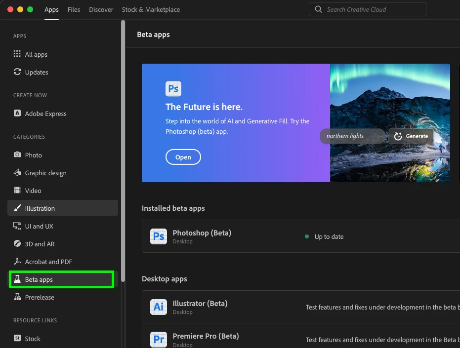This screenshot has width=460, height=348.
Task: Click the All apps grid icon
Action: [x=17, y=54]
